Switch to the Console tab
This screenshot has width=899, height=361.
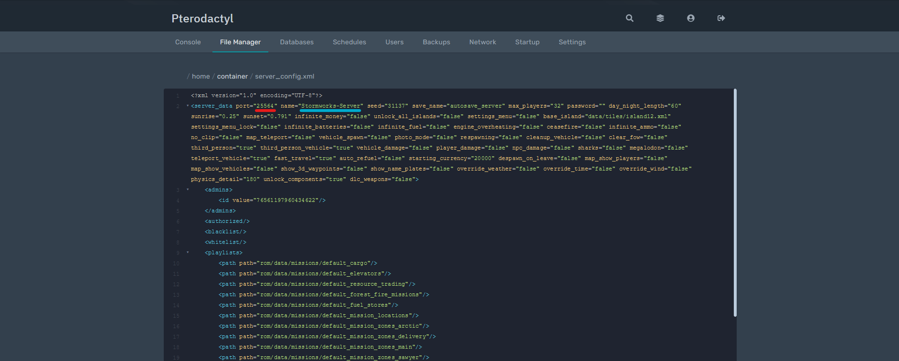click(188, 42)
